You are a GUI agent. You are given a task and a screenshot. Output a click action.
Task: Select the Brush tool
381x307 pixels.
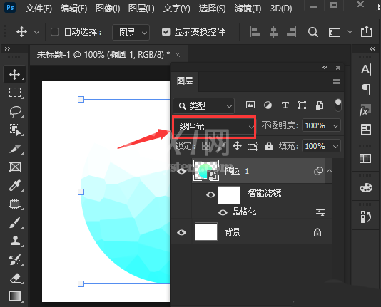click(x=15, y=223)
